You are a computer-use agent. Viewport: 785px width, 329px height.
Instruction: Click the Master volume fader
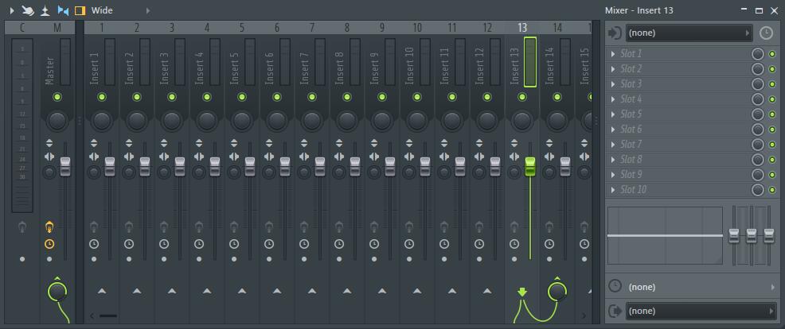point(65,167)
